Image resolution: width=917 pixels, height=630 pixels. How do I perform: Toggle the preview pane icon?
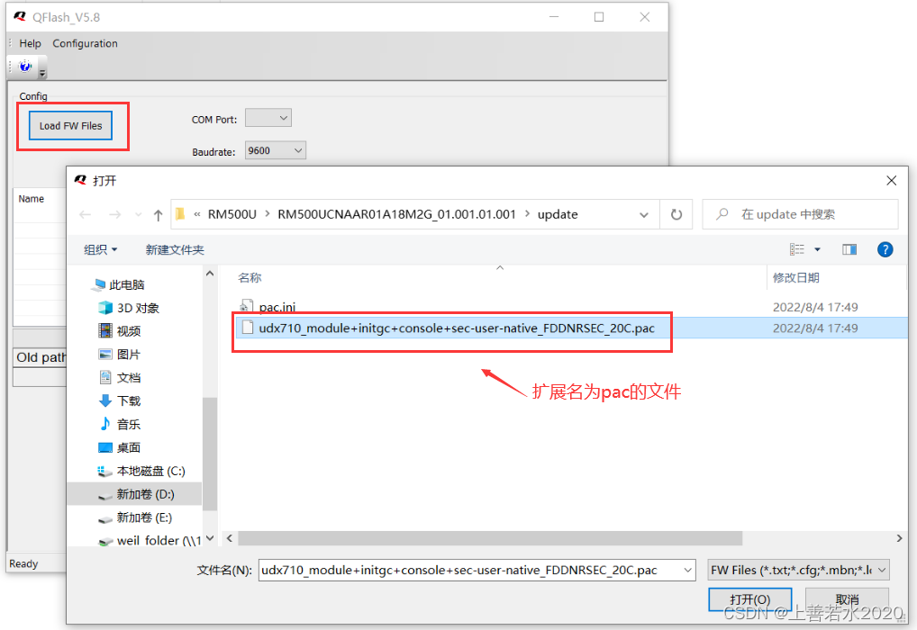click(x=849, y=249)
